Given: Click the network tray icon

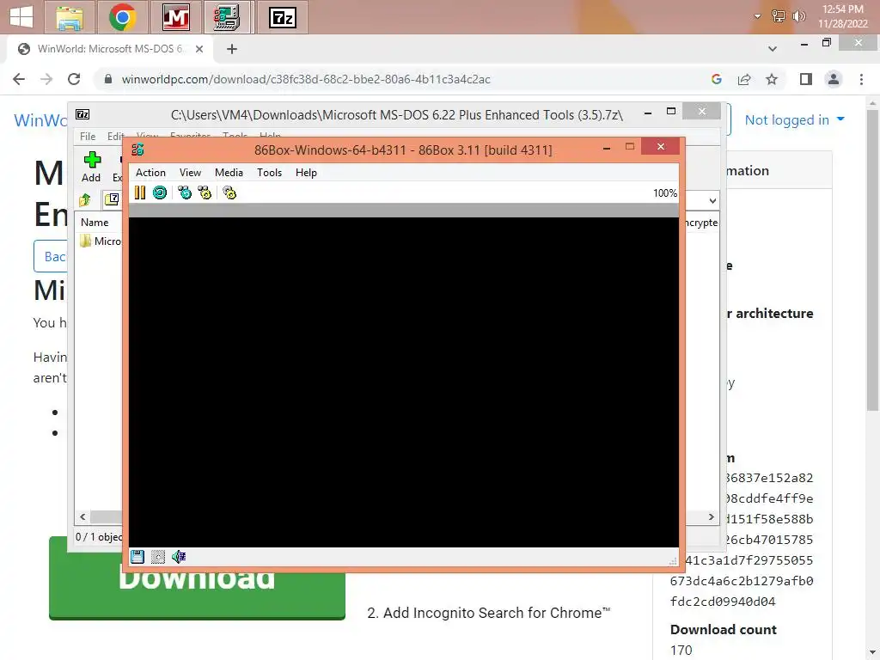Looking at the screenshot, I should coord(778,16).
